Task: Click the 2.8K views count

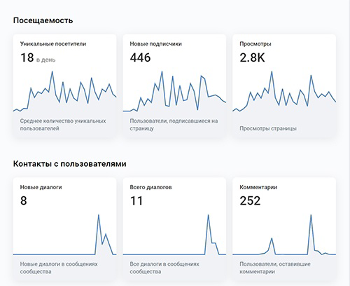Action: 252,57
